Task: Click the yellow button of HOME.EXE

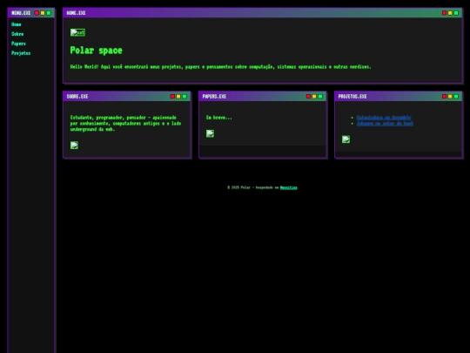Action: click(x=450, y=13)
